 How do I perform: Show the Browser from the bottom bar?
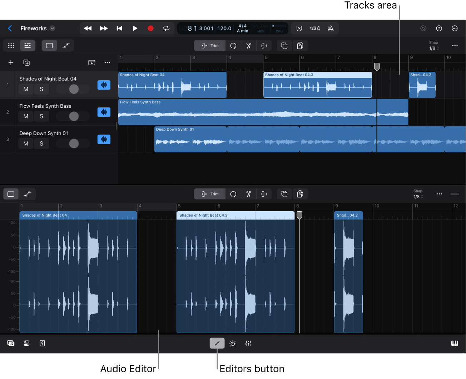tap(11, 343)
